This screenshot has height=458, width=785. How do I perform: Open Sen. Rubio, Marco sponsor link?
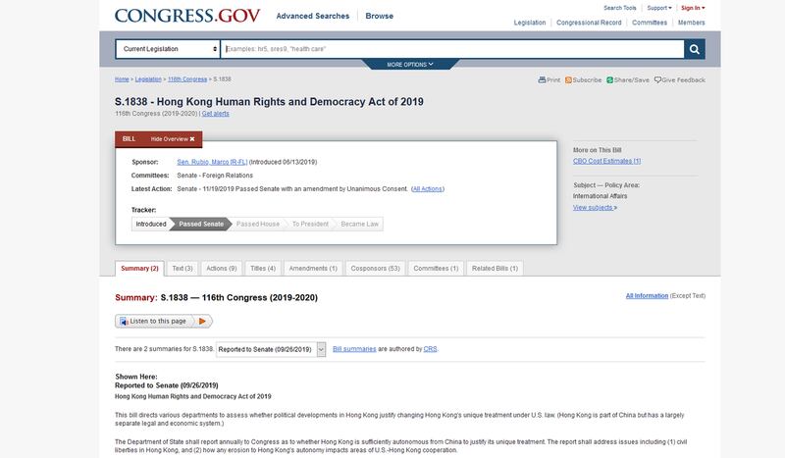211,161
